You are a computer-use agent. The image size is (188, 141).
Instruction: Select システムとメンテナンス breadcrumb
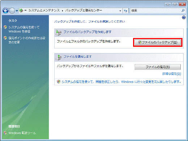(x=44, y=10)
